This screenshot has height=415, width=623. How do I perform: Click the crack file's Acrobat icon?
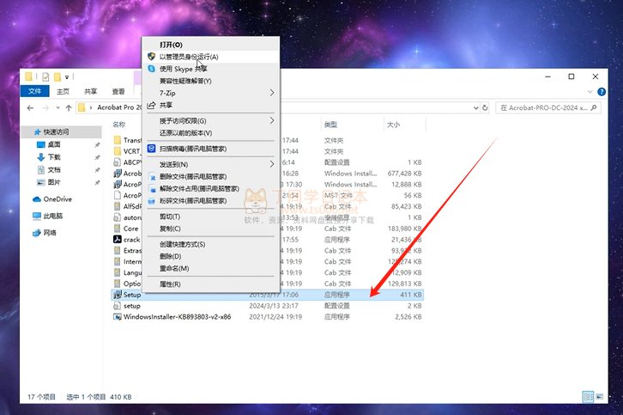118,240
